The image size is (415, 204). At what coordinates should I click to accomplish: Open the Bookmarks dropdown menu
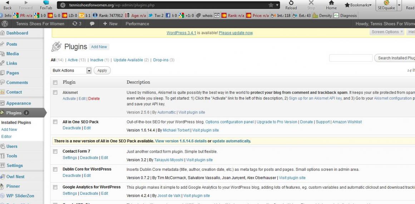358,5
